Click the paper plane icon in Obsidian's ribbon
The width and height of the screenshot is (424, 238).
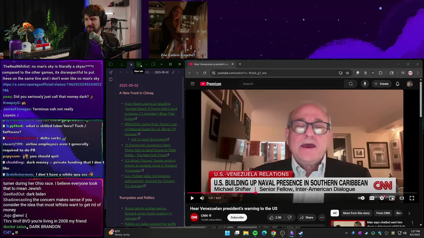pos(111,72)
